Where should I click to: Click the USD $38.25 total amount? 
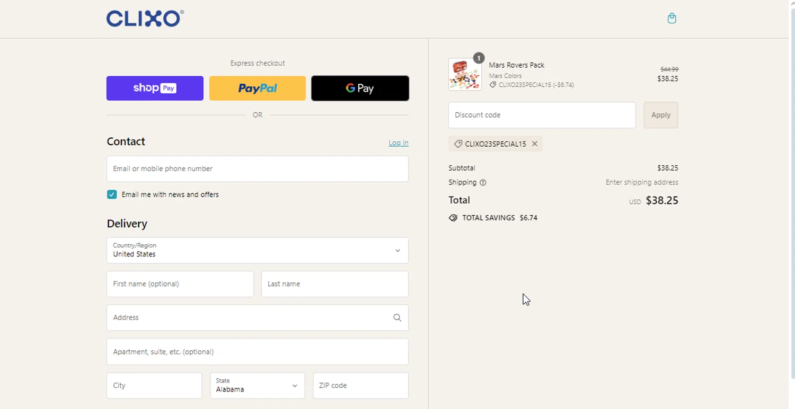pyautogui.click(x=653, y=201)
